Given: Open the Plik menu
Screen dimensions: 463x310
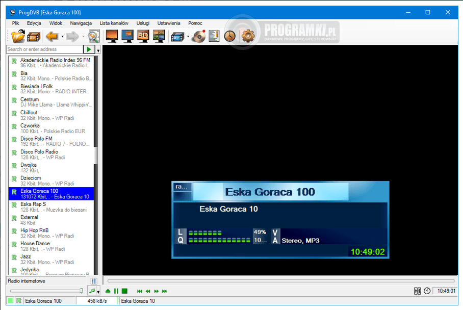Looking at the screenshot, I should pos(16,23).
